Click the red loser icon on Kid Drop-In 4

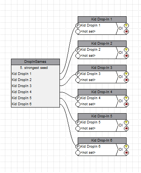pos(126,104)
